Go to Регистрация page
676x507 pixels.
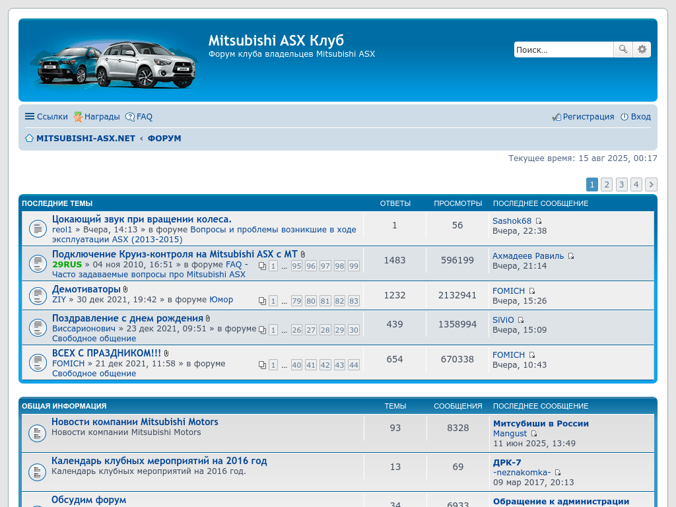coord(584,116)
